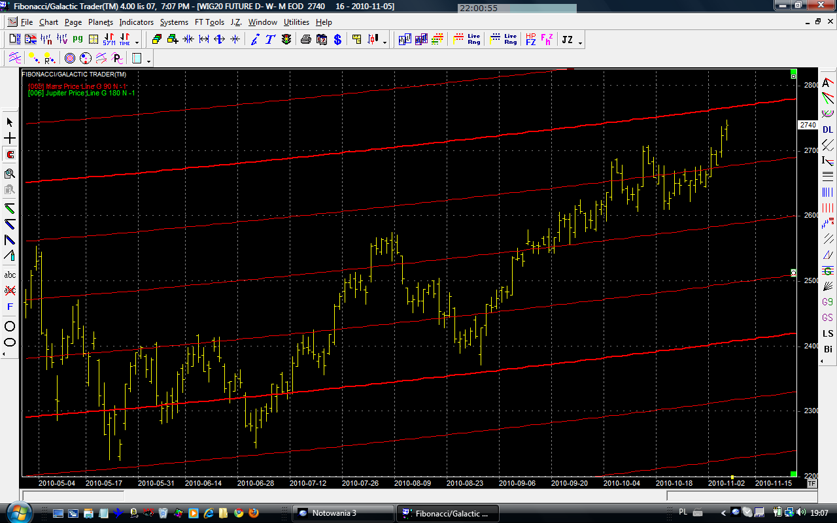The image size is (837, 523).
Task: Click the HP FZ toolbar icon
Action: [x=530, y=40]
